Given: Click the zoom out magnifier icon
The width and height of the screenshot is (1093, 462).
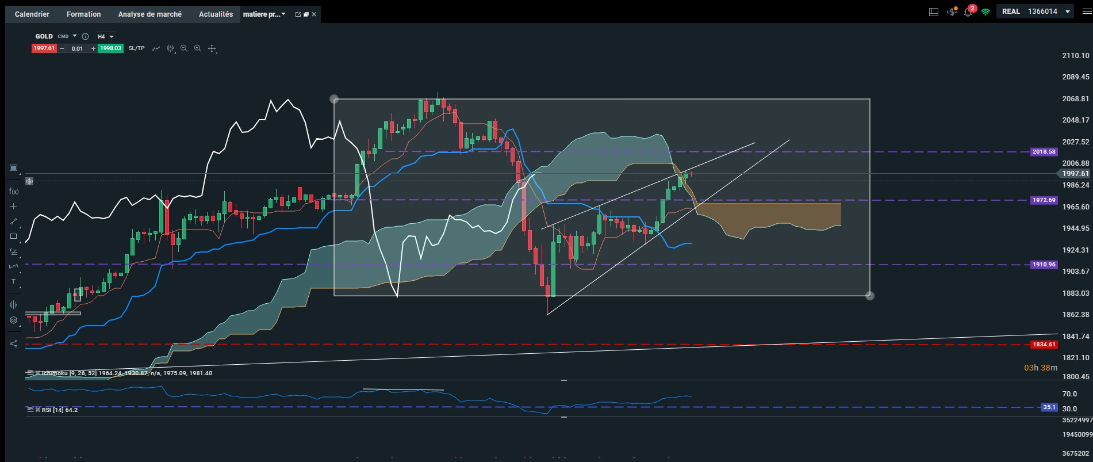Looking at the screenshot, I should coord(184,48).
